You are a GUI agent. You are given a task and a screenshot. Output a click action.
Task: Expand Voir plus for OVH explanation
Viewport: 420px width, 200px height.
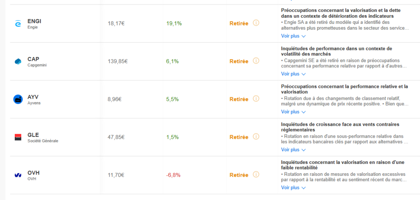pos(293,188)
